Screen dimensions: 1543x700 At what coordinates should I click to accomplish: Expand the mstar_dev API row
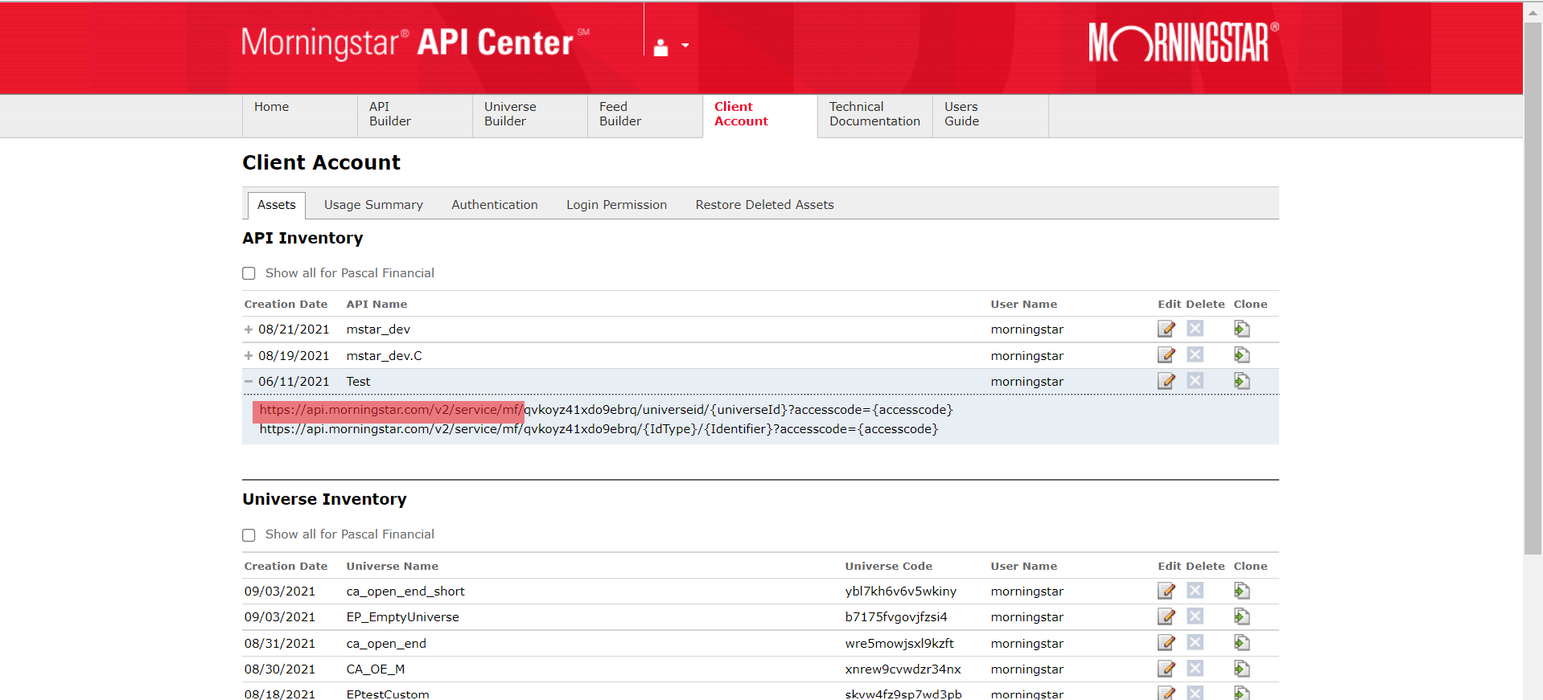click(x=249, y=330)
